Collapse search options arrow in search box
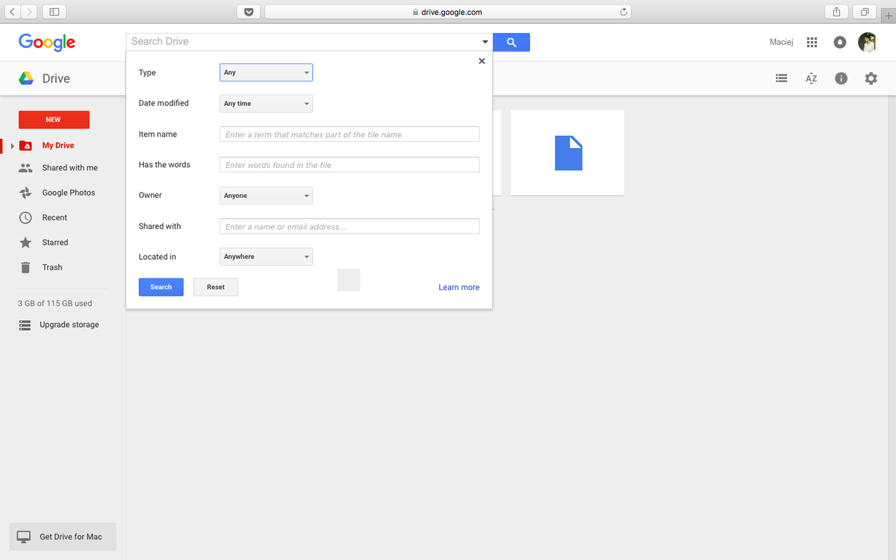Image resolution: width=896 pixels, height=560 pixels. 485,43
